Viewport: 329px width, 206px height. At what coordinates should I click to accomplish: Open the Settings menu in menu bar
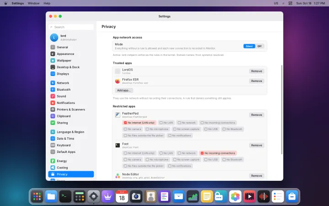pyautogui.click(x=18, y=3)
